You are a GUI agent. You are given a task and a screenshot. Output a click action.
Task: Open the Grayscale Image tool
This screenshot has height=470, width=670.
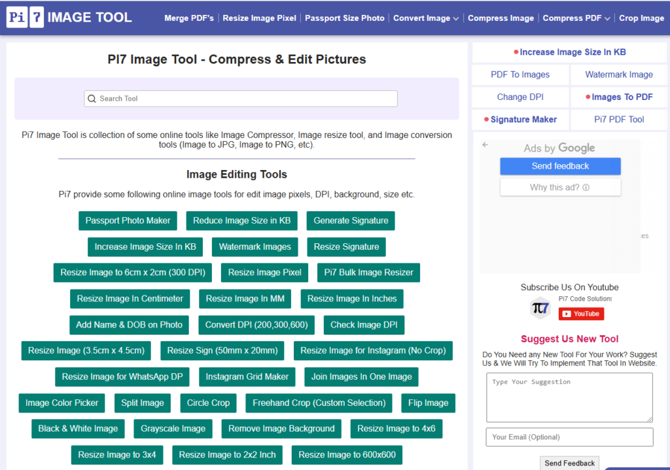173,429
